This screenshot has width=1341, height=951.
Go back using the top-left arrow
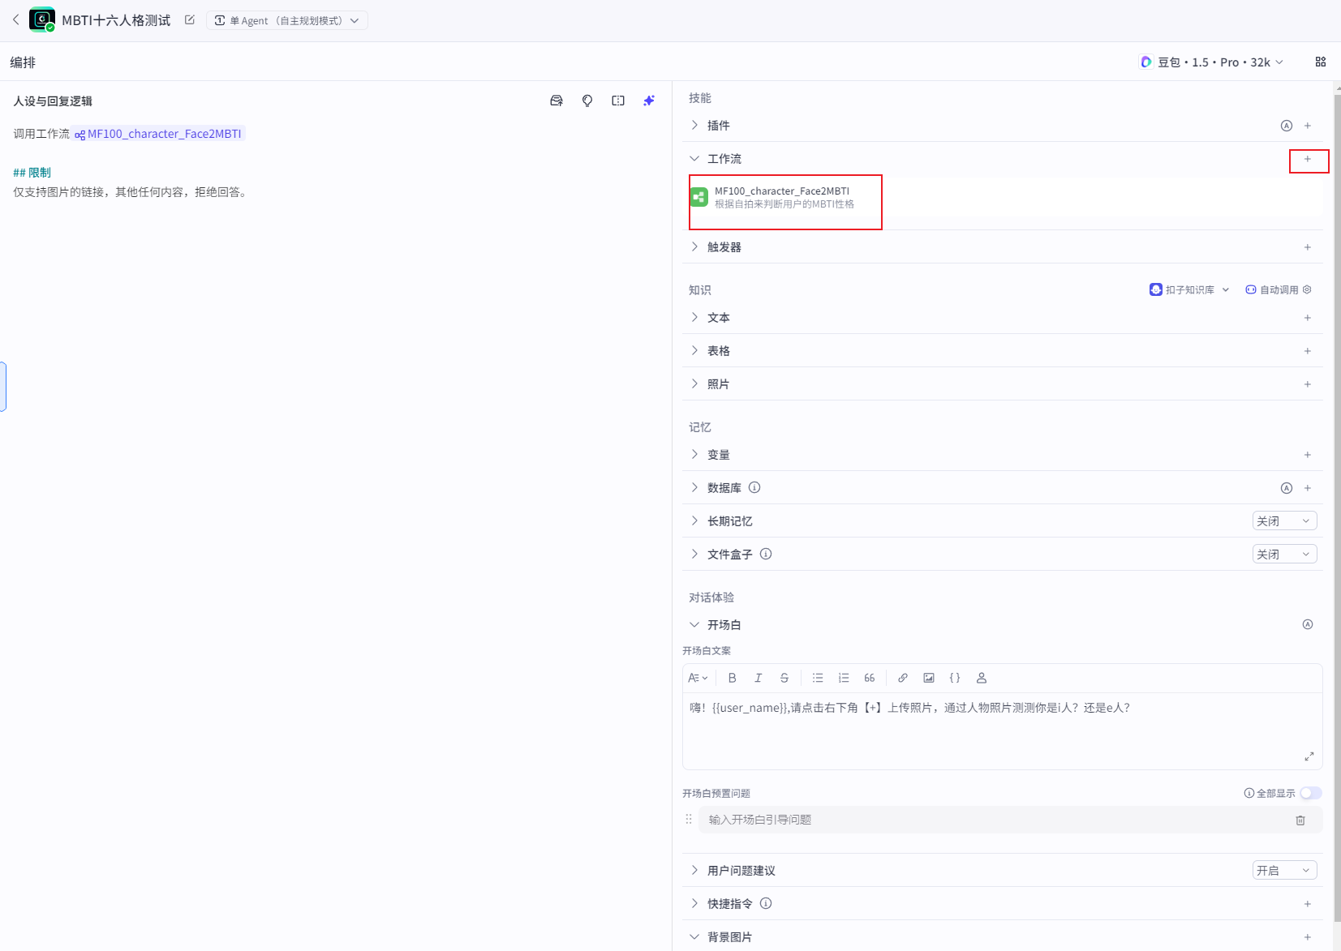(x=16, y=20)
